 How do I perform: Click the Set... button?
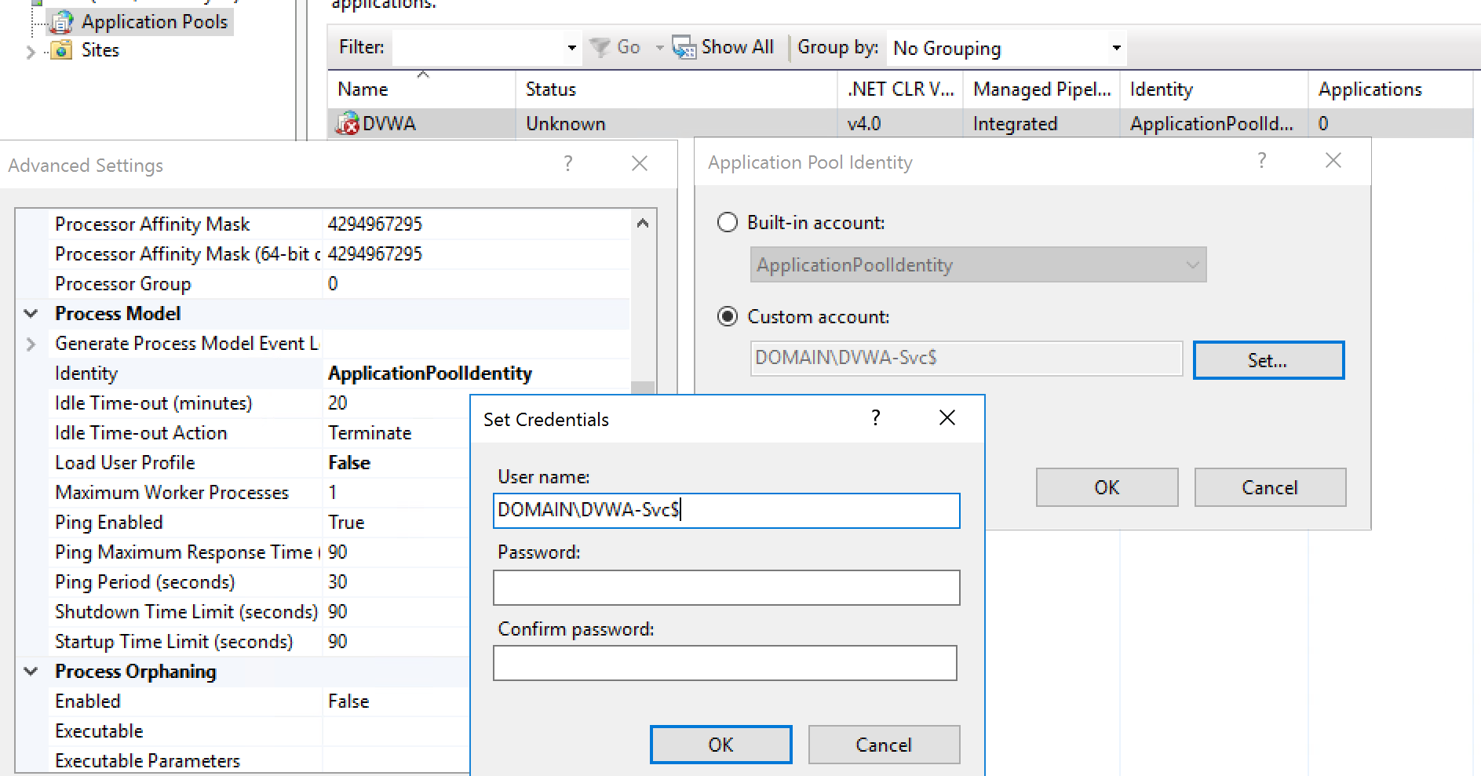(x=1268, y=360)
